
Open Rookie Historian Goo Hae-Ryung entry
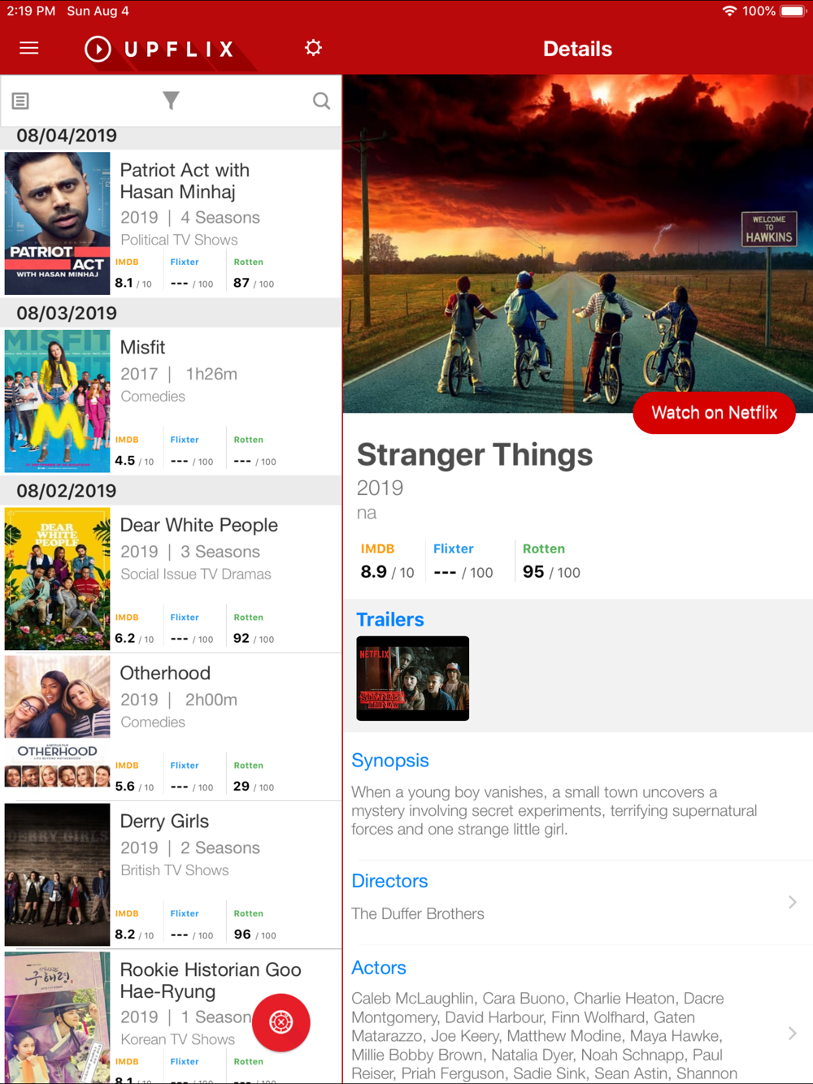(x=172, y=1017)
